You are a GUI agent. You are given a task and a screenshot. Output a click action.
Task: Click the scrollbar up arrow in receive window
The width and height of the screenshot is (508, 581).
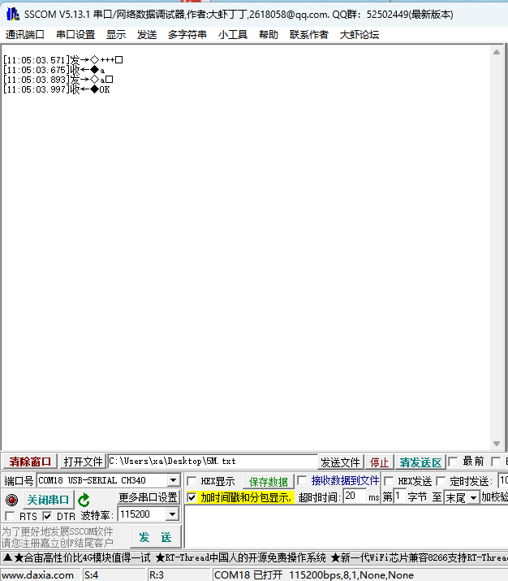point(497,52)
